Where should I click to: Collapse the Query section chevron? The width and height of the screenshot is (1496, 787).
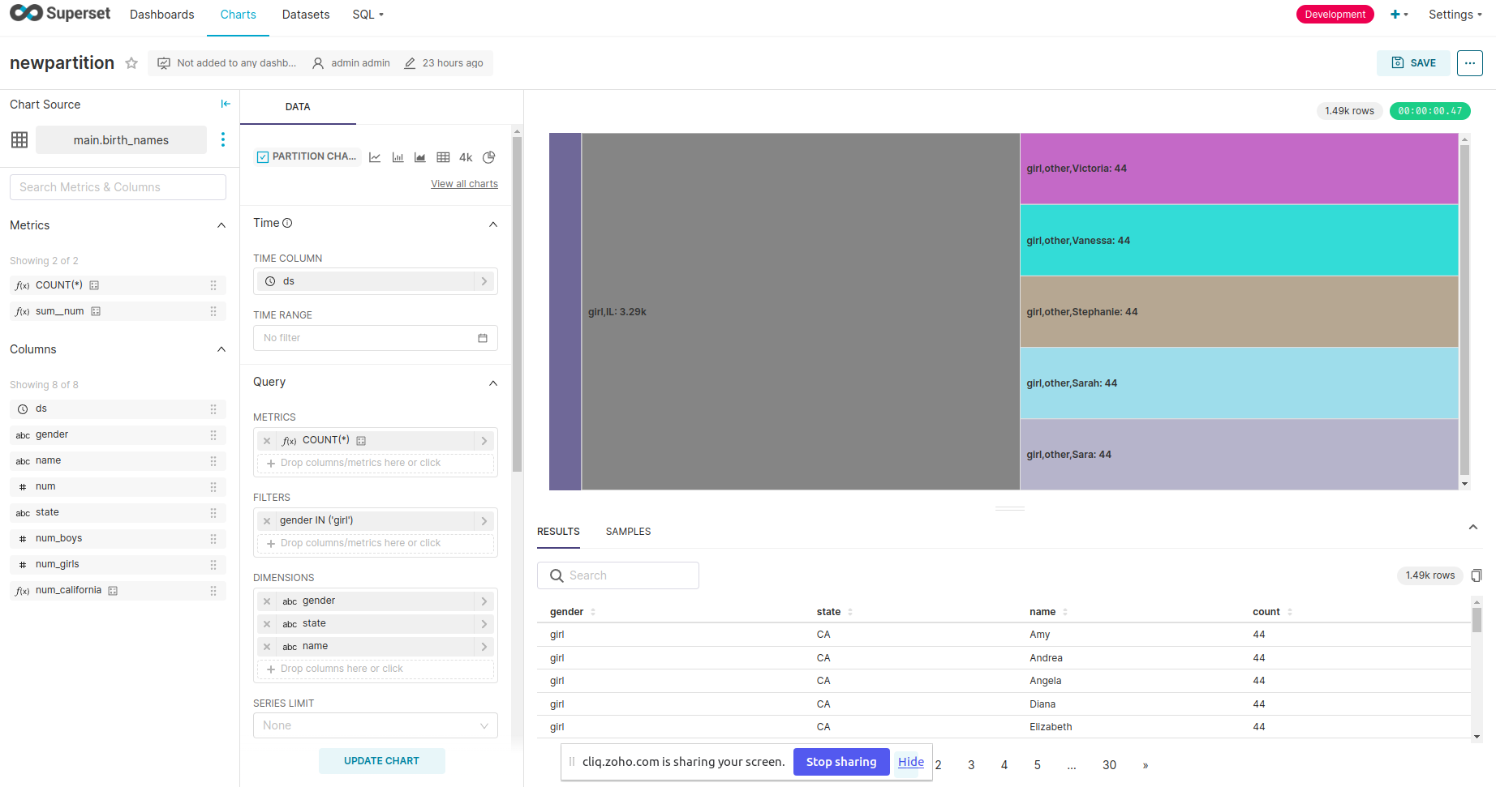493,383
